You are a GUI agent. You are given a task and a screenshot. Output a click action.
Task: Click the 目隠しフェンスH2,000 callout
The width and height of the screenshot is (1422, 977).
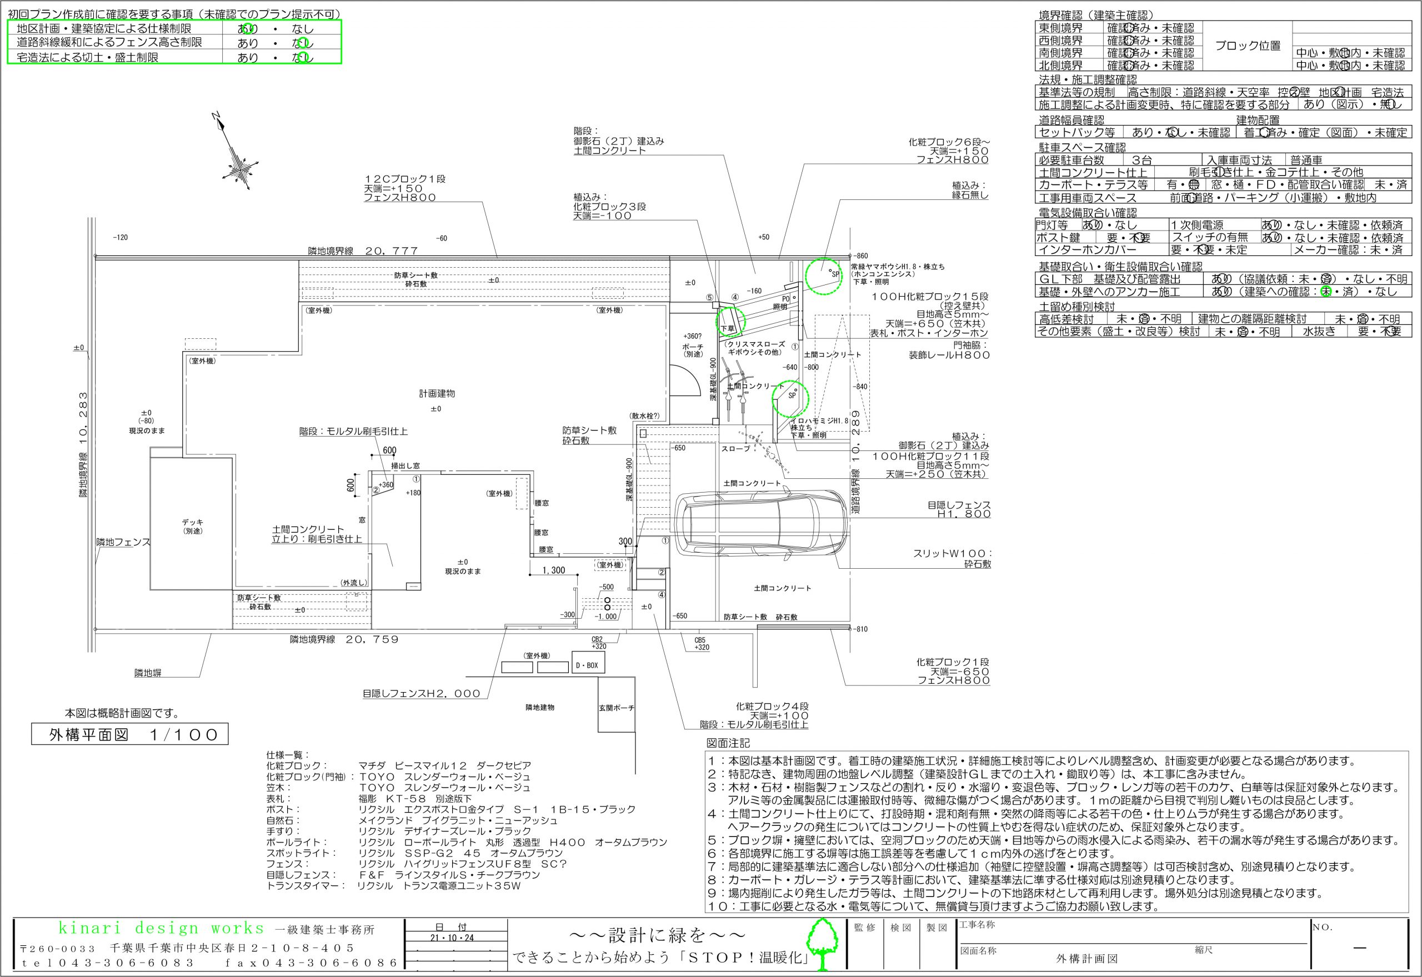click(421, 694)
